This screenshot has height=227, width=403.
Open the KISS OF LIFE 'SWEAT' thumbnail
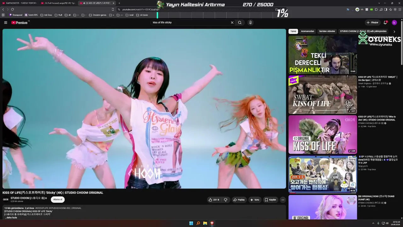(x=323, y=95)
